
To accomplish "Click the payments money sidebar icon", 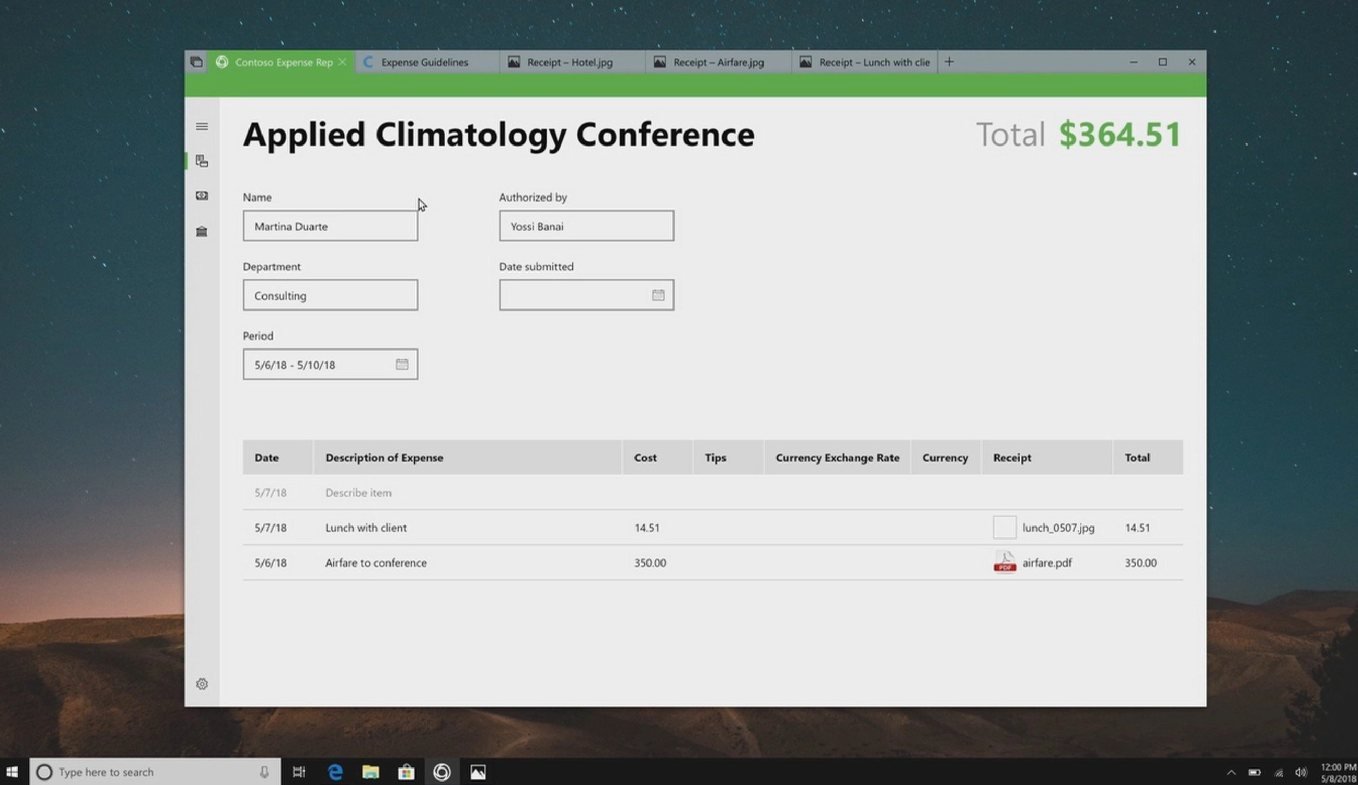I will (202, 196).
